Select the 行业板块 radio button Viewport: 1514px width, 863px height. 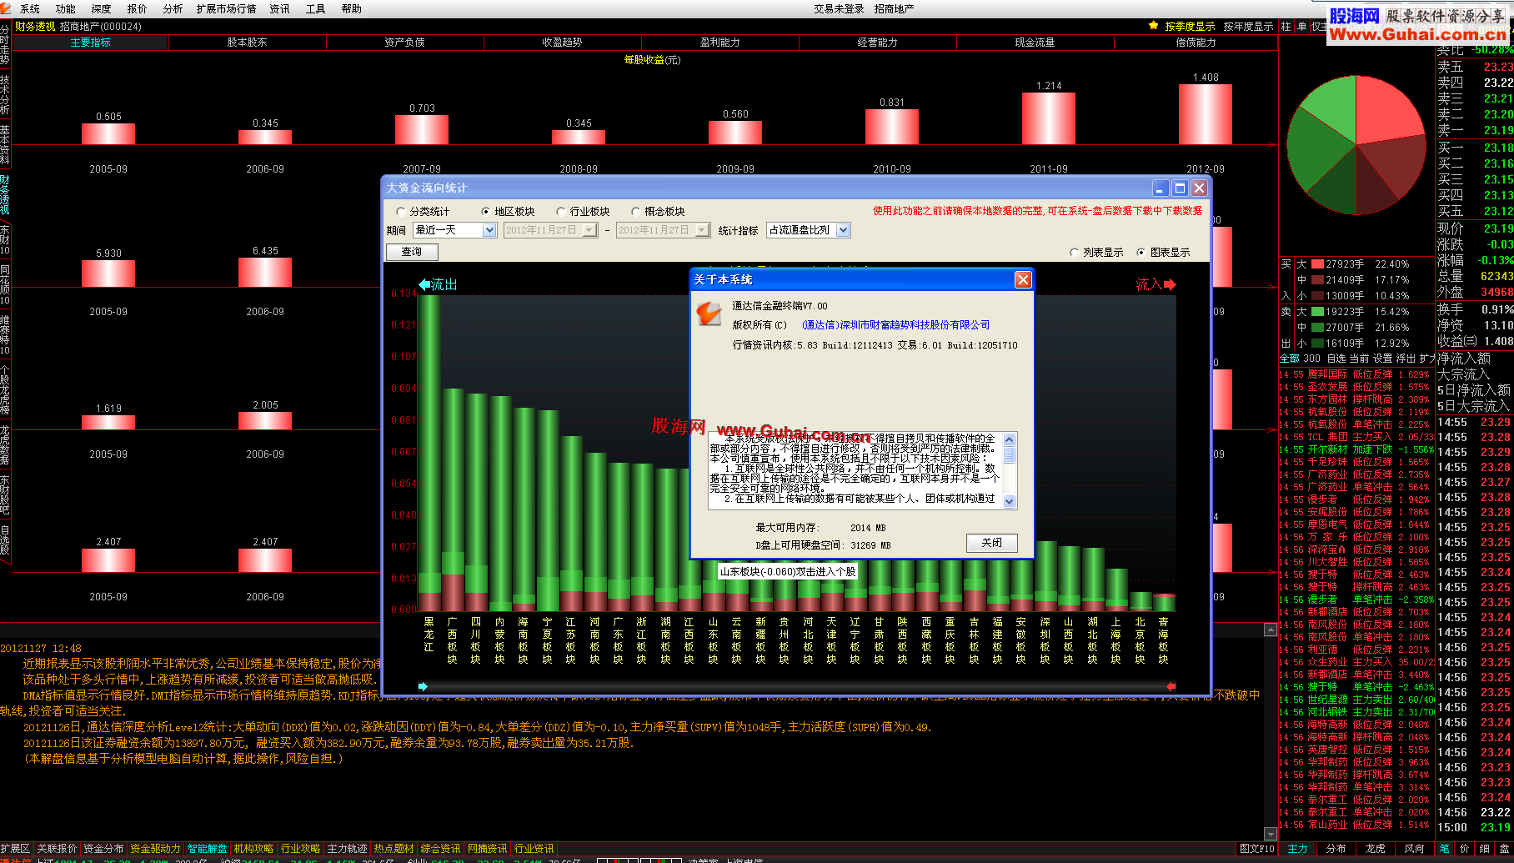[x=561, y=212]
